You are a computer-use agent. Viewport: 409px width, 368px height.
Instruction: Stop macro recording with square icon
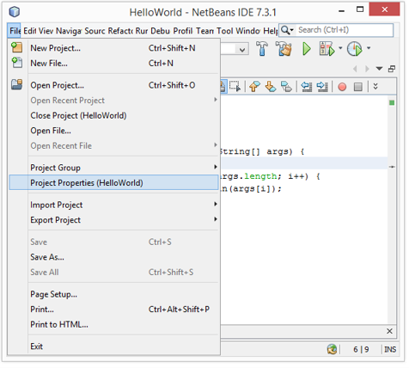tap(358, 87)
